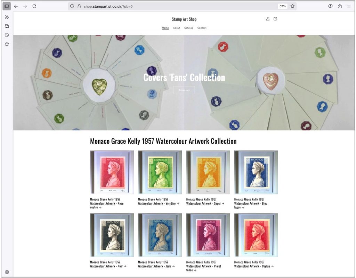Go to the About page

(177, 28)
